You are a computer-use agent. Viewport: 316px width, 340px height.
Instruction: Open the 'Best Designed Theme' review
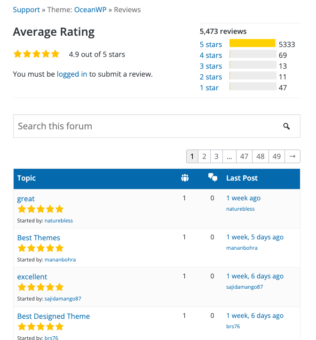point(54,316)
